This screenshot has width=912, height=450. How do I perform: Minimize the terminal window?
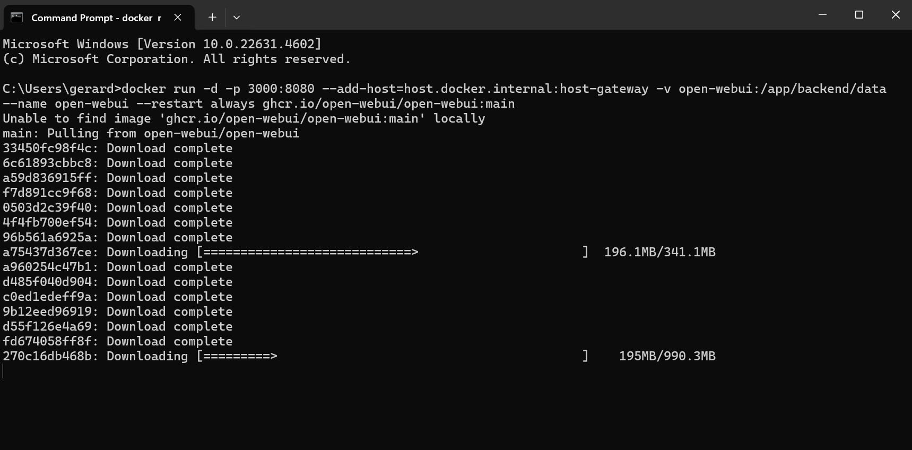pyautogui.click(x=823, y=15)
